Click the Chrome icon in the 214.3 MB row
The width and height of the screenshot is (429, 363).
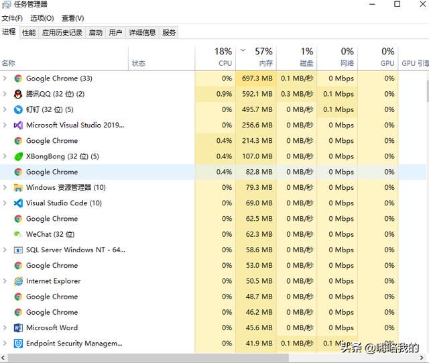click(18, 141)
